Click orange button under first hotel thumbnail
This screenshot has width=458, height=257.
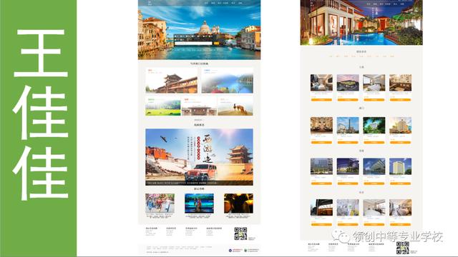tap(321, 100)
